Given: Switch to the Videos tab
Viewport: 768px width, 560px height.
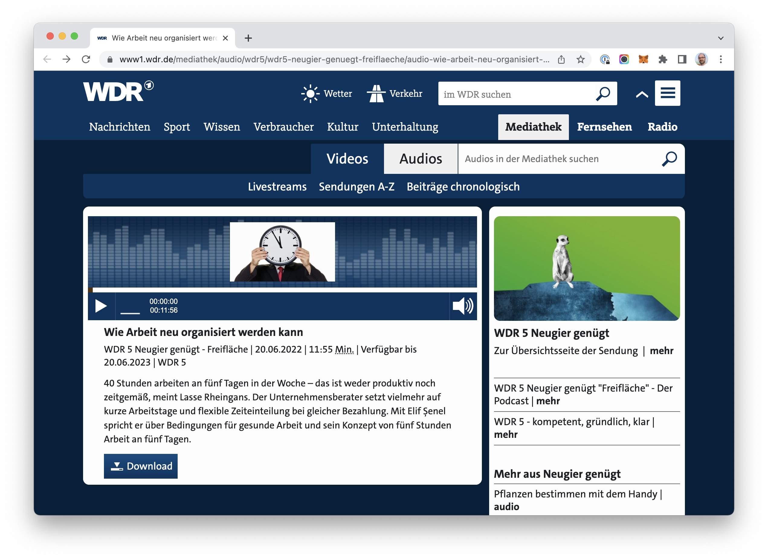Looking at the screenshot, I should (x=347, y=159).
